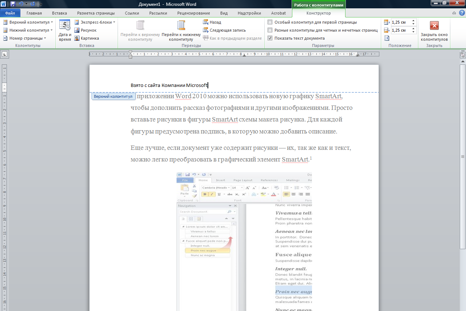Select the Конструктор tab
This screenshot has width=466, height=311.
pos(319,13)
